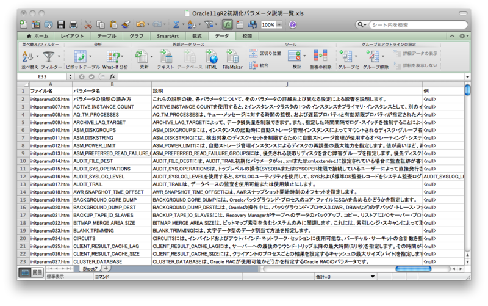The image size is (488, 306).
Task: Click the E33 name box
Action: click(x=43, y=77)
